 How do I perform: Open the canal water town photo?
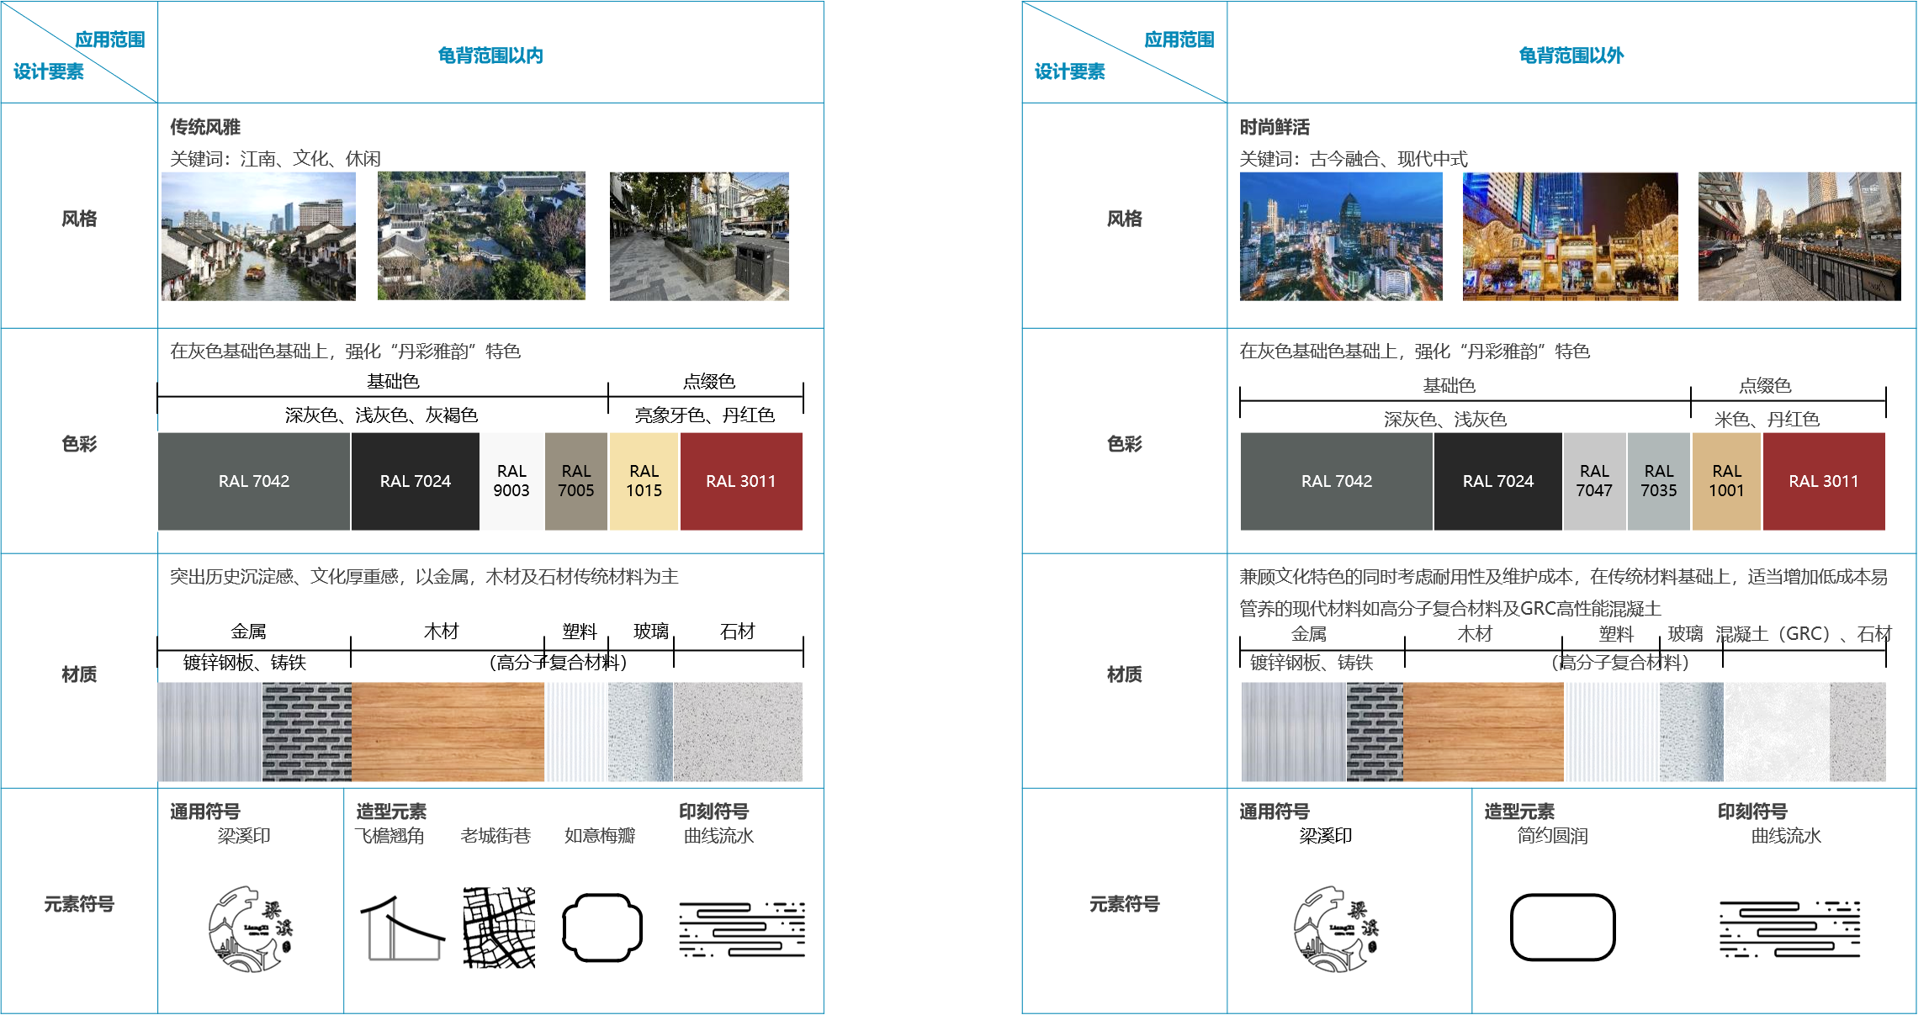pos(258,236)
